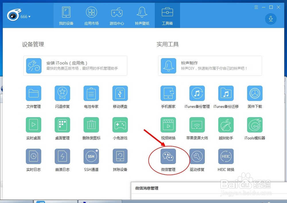Close the iTools window
This screenshot has height=203, width=287.
(278, 7)
